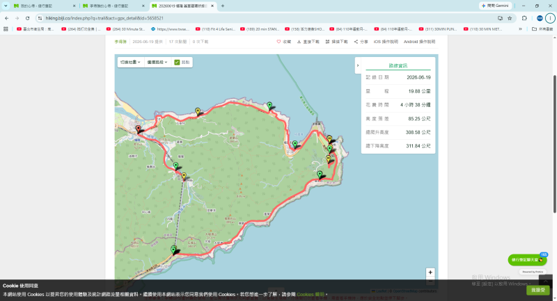Click the page vertical scrollbar thumb
The image size is (557, 301).
pos(554,144)
